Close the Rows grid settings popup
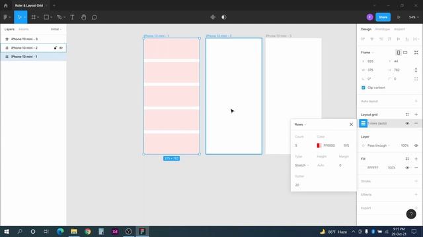 (351, 124)
